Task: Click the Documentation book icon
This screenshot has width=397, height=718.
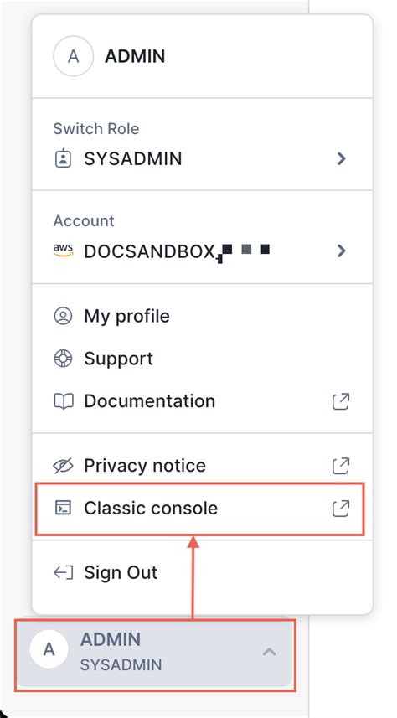Action: 63,401
